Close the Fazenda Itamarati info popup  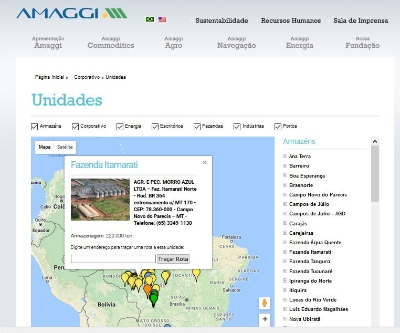tap(205, 163)
